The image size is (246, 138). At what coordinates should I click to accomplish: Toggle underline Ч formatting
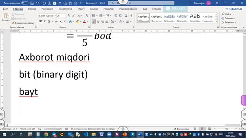tap(49, 21)
